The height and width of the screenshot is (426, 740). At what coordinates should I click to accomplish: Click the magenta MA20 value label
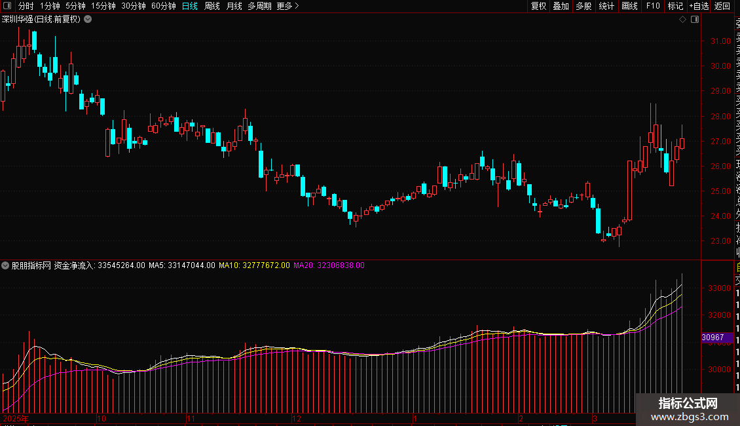coord(329,265)
